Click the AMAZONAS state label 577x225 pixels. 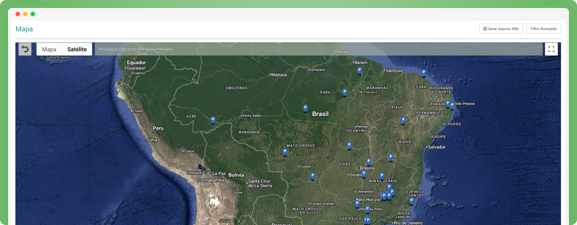pos(237,88)
